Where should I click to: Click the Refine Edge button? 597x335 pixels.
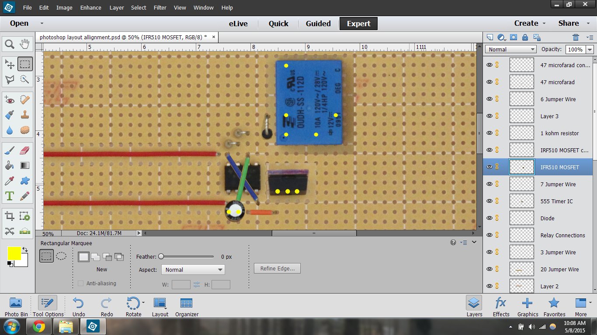[277, 268]
